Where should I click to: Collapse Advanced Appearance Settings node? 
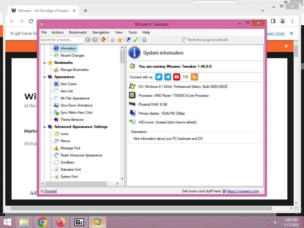click(44, 127)
